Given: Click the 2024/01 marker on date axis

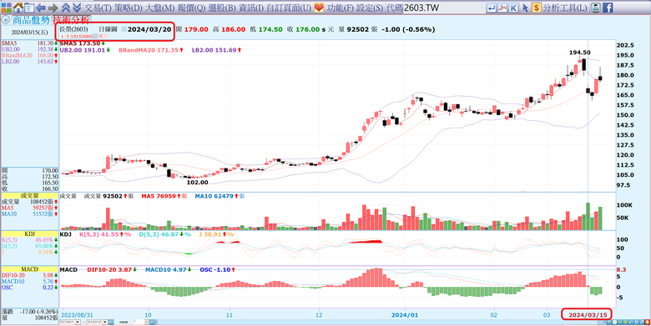Looking at the screenshot, I should pos(406,315).
